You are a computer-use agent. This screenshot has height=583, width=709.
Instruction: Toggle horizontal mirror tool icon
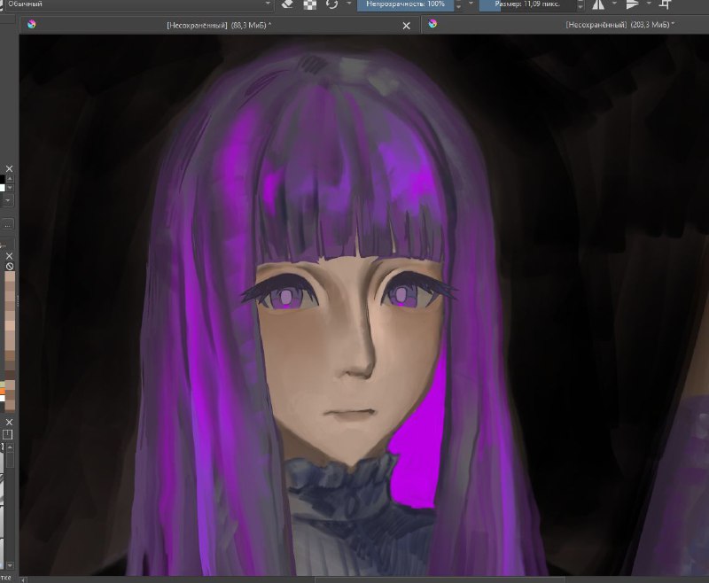click(x=598, y=4)
